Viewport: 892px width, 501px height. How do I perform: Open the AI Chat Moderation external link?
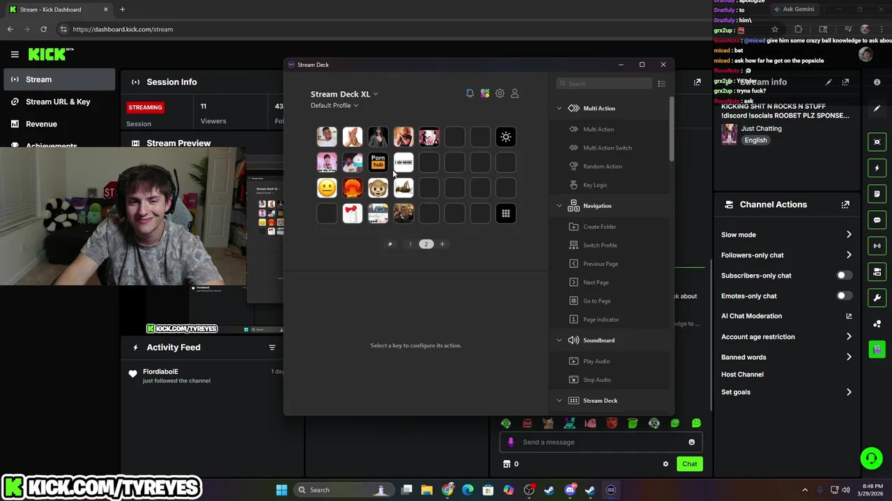point(849,316)
